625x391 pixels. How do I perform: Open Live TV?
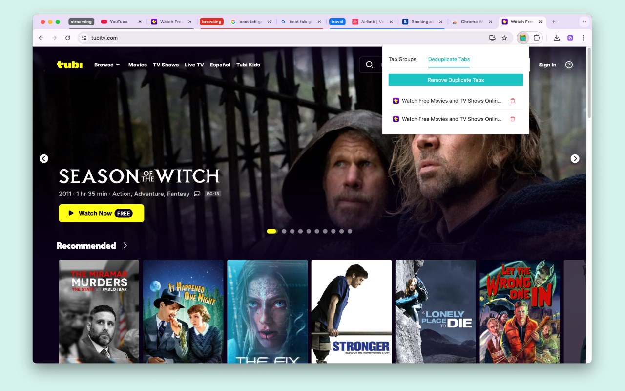[x=194, y=65]
